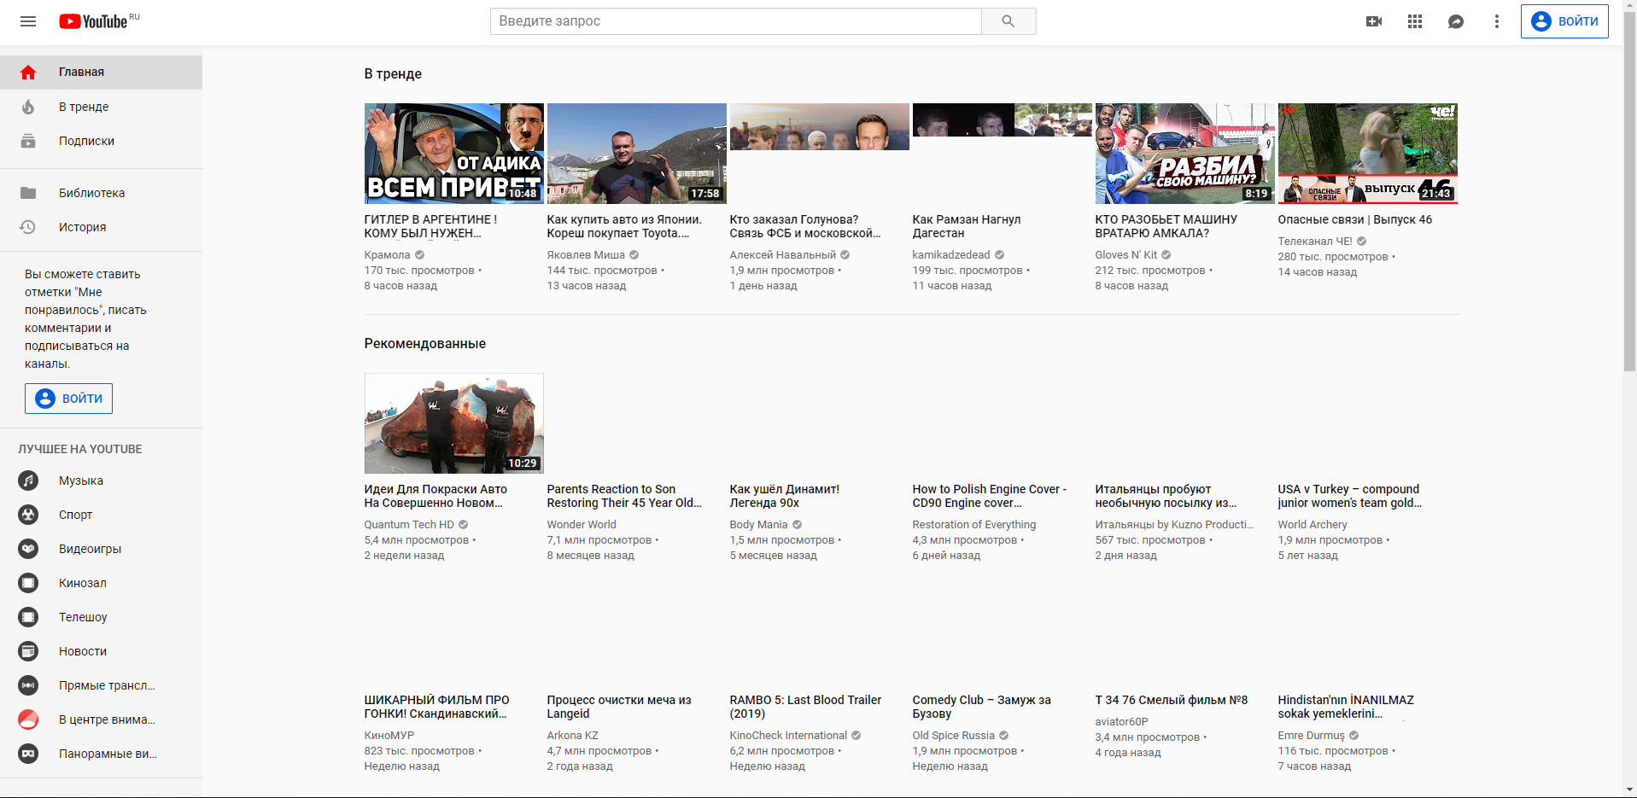Open video title Процесс очистки меча из Langeid
This screenshot has width=1637, height=798.
pyautogui.click(x=619, y=707)
